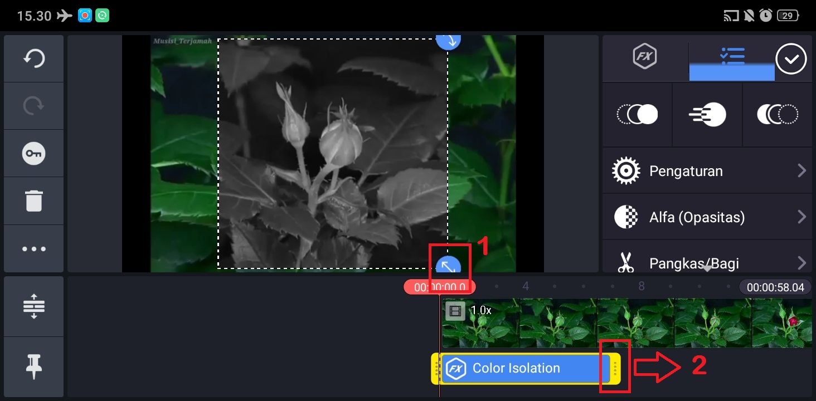Screen dimensions: 816x401
Task: Open the Pangkas/Bagi trim label
Action: pos(694,263)
